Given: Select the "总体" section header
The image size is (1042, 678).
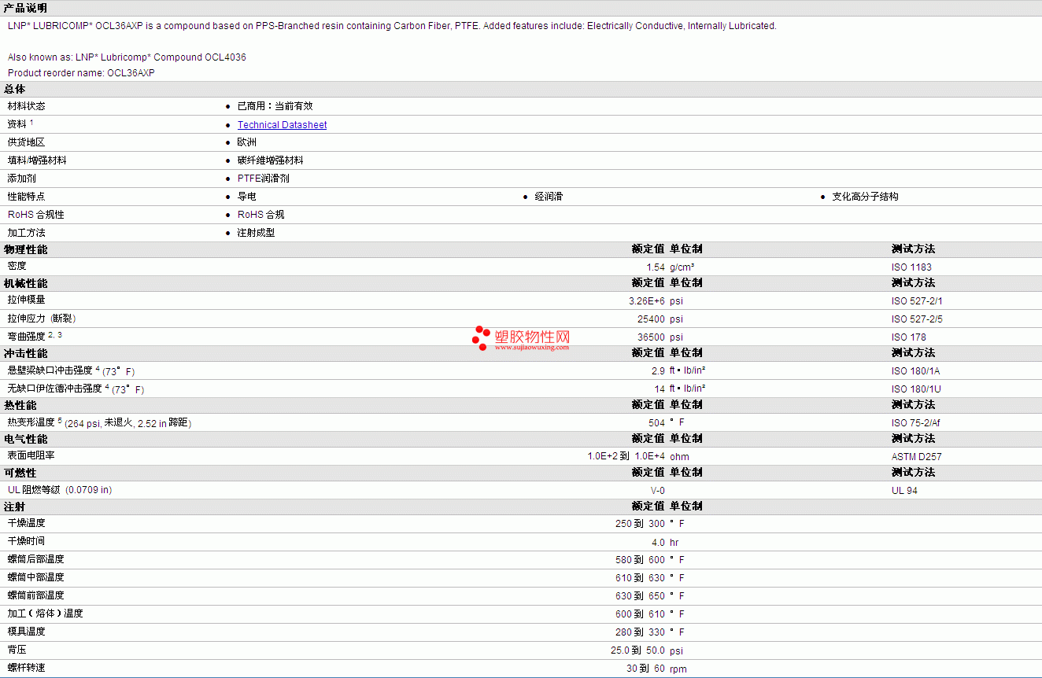Looking at the screenshot, I should click(x=15, y=89).
